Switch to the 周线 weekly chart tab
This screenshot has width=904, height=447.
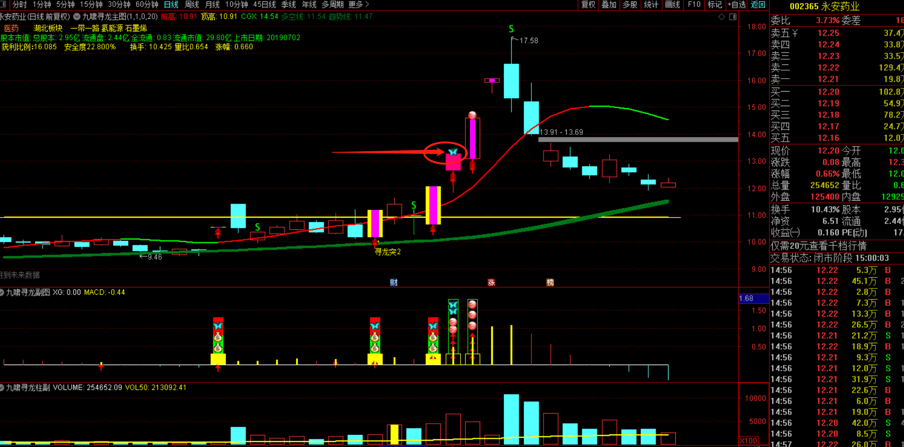pos(192,5)
